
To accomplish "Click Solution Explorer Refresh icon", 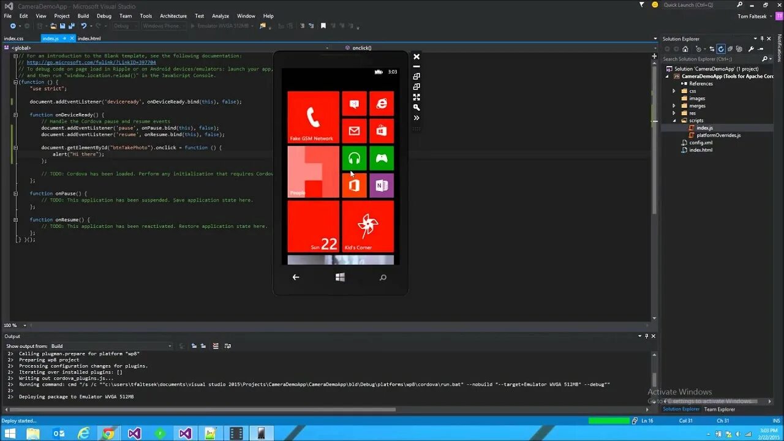I will point(721,49).
